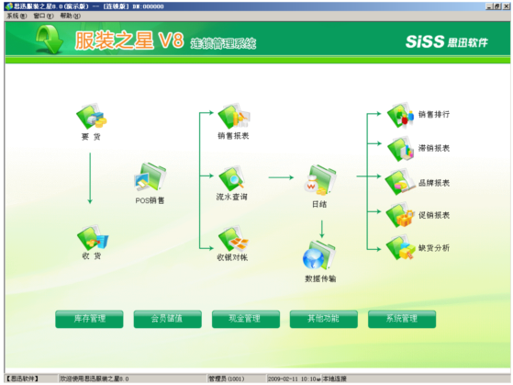
Task: Click the 系统管理 button
Action: (x=402, y=319)
